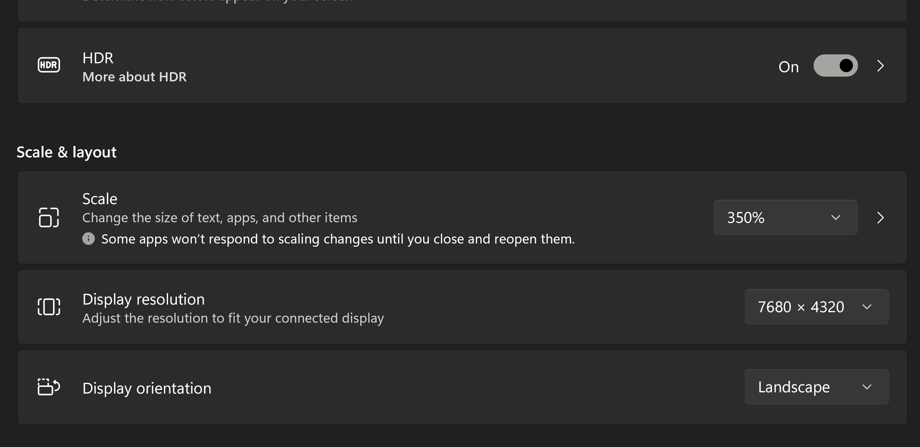Click the down arrow in 350% box
The image size is (920, 447).
(x=836, y=217)
